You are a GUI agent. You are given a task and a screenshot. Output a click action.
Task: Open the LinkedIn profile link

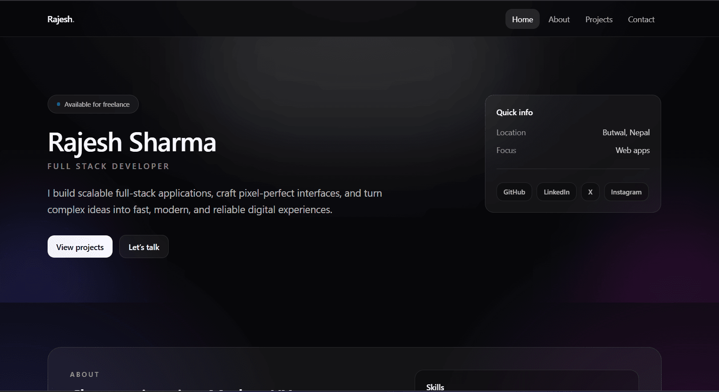click(x=557, y=192)
